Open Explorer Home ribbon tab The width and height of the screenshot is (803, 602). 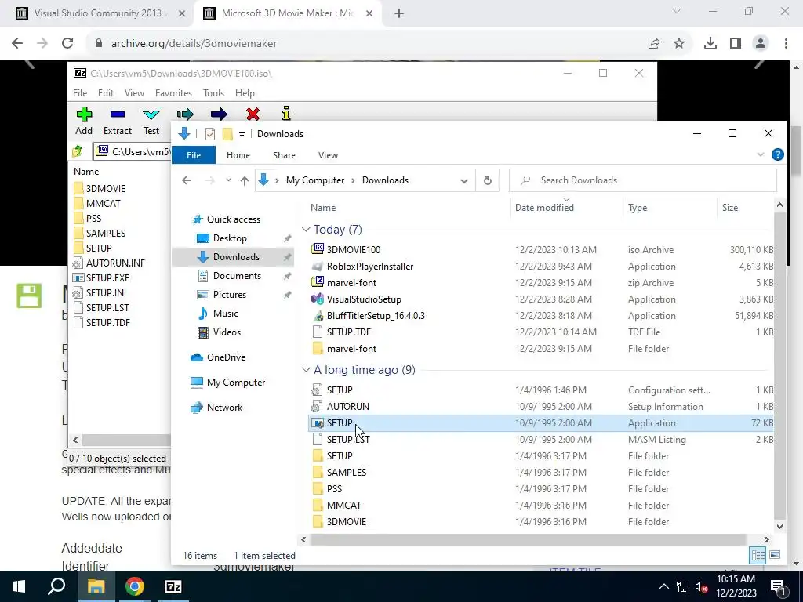pyautogui.click(x=238, y=155)
